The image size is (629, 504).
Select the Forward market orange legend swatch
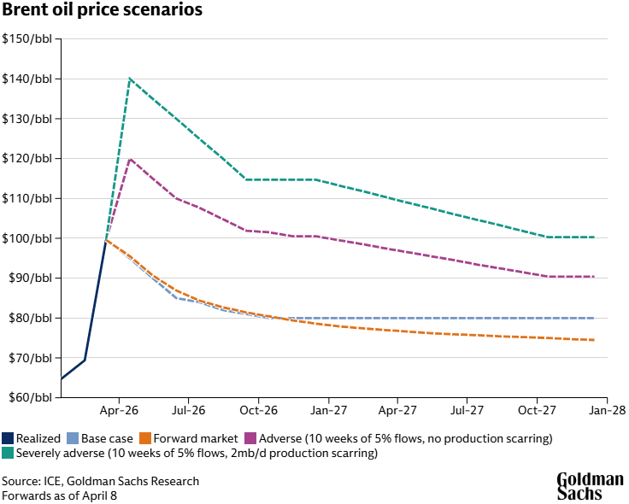coord(145,438)
